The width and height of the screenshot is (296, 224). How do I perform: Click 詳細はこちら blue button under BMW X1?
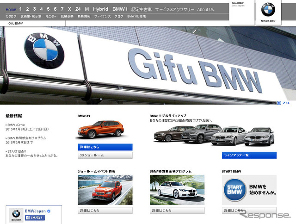(x=105, y=147)
